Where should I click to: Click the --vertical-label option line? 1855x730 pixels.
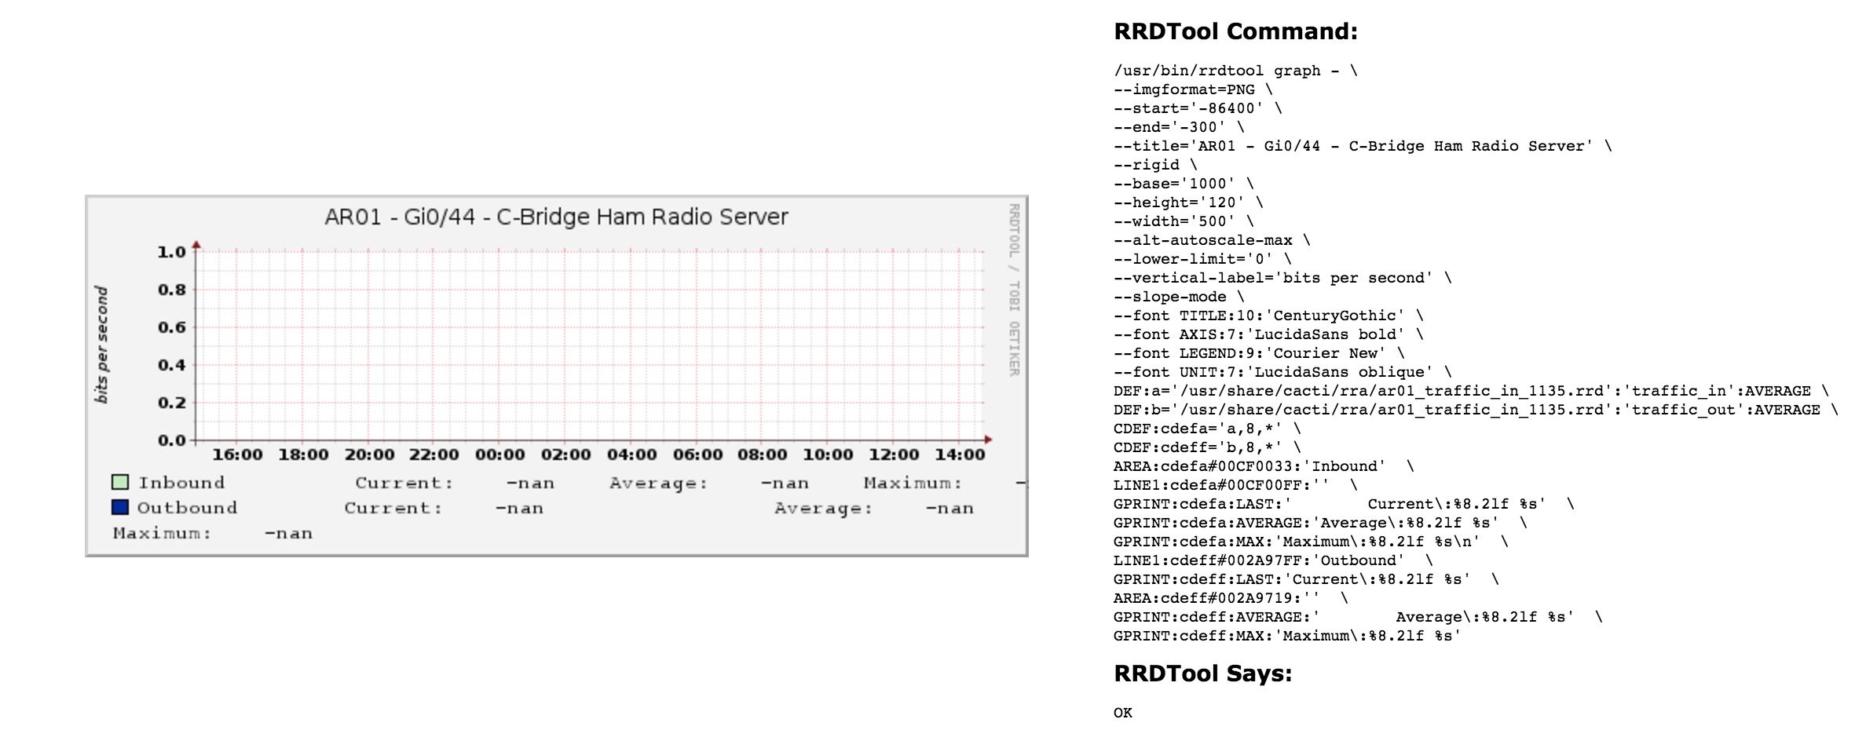pyautogui.click(x=1282, y=278)
